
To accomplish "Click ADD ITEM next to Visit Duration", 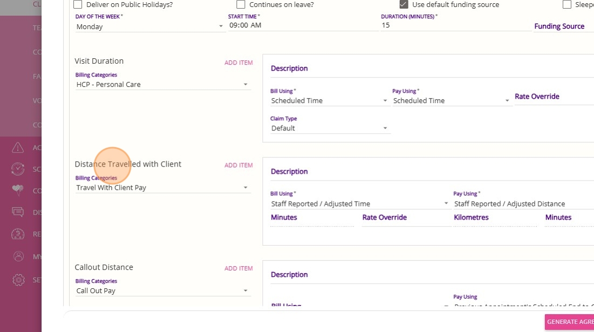I will click(x=238, y=63).
